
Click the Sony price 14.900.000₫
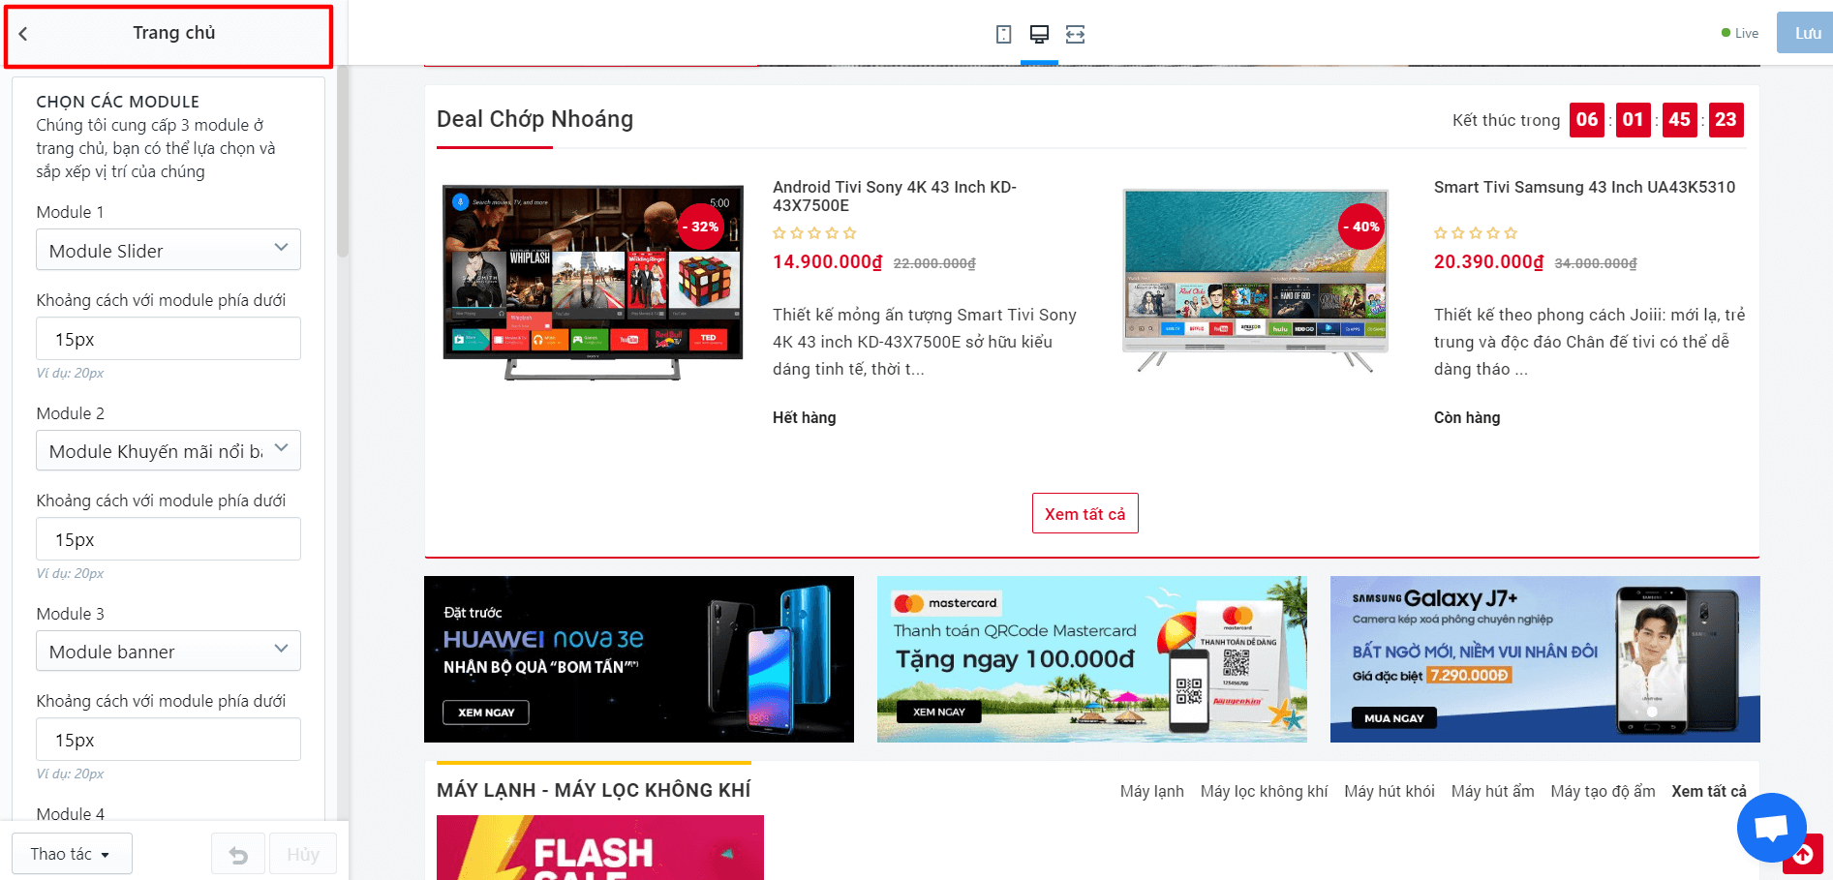828,262
